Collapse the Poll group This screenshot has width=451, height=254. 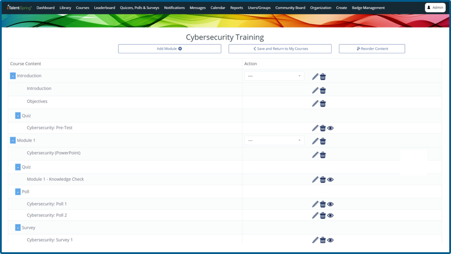pos(18,192)
